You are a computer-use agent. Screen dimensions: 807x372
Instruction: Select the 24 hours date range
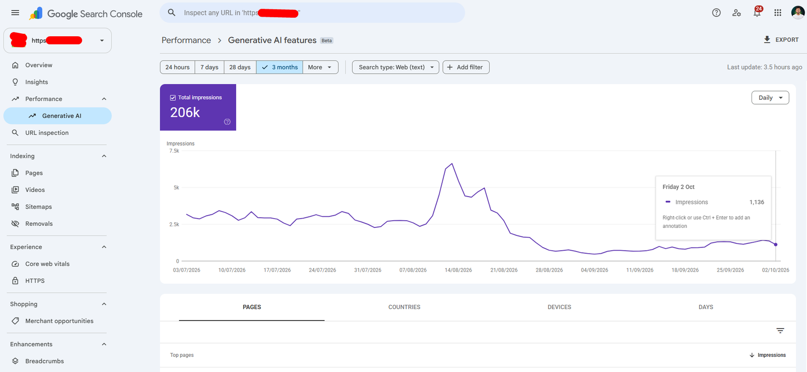[178, 67]
